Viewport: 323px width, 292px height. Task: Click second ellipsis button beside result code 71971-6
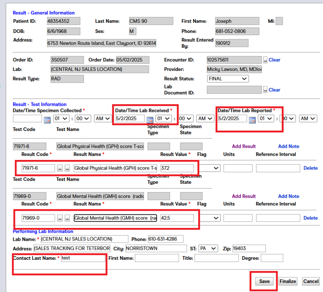point(67,168)
